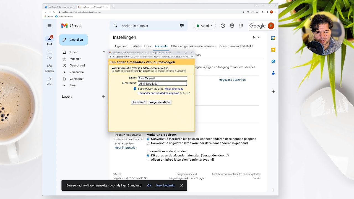
Task: Switch to the Inbox settings tab
Action: (x=148, y=46)
